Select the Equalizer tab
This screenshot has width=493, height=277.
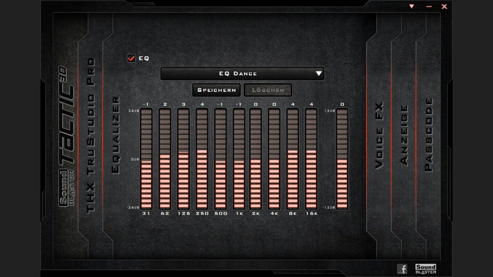116,135
